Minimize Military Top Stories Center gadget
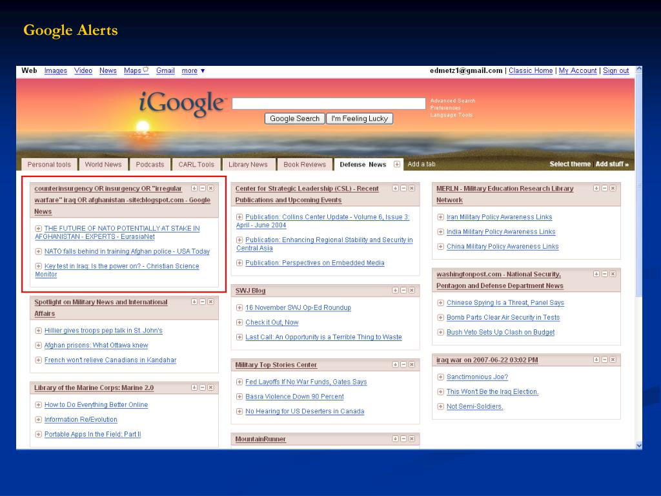661x496 pixels. 403,364
